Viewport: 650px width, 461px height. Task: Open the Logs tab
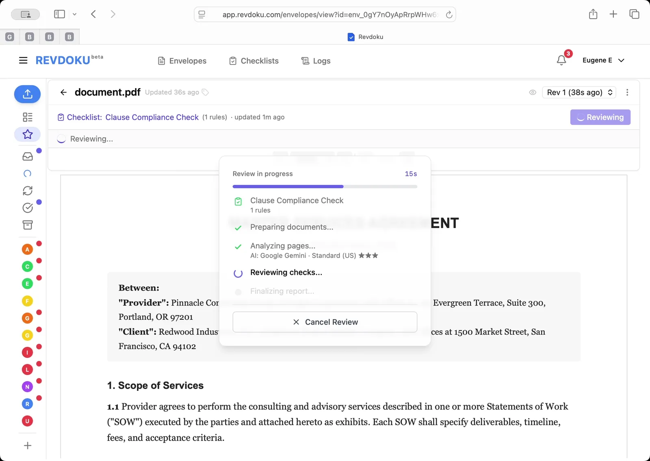(x=316, y=61)
